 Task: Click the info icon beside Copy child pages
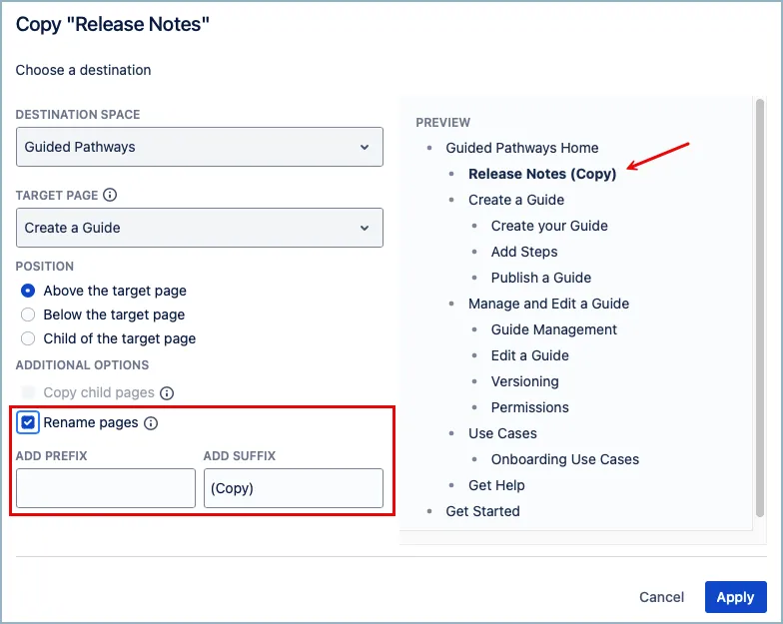[x=167, y=393]
